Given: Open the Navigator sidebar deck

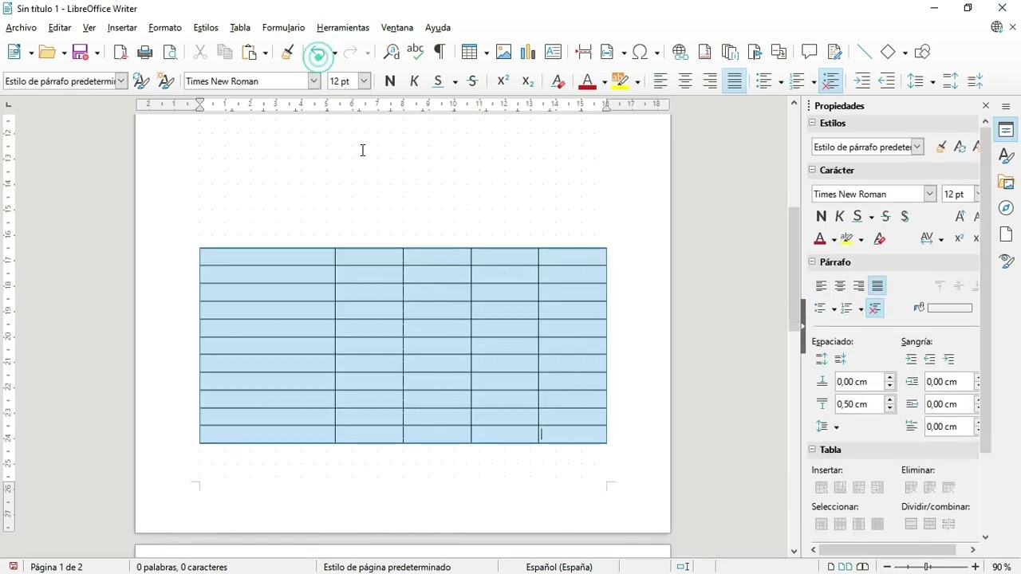Looking at the screenshot, I should click(1007, 208).
